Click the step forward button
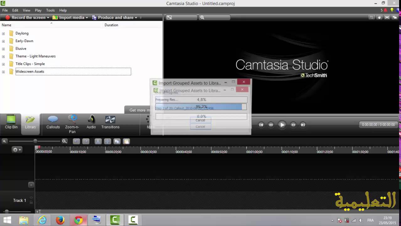Screen dimensions: 401x226 coord(293,125)
